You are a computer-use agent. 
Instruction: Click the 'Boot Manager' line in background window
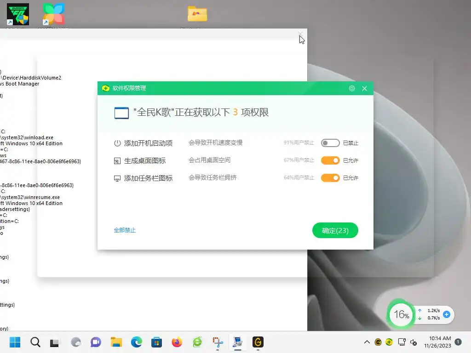point(19,84)
